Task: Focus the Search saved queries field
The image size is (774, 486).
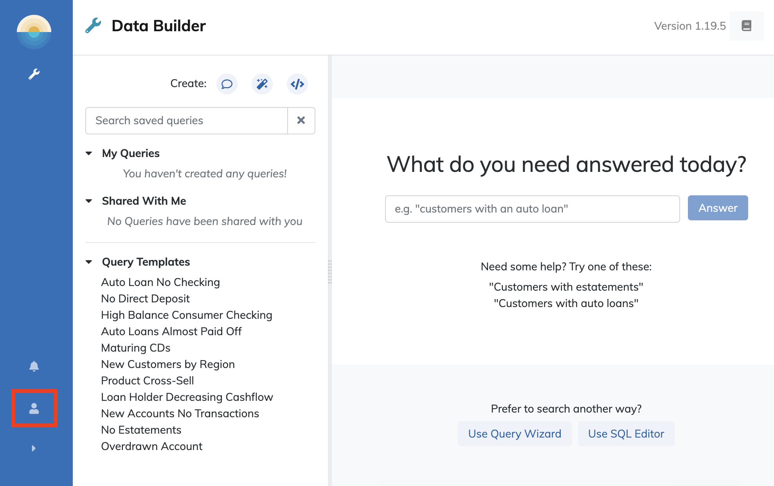Action: pos(187,120)
